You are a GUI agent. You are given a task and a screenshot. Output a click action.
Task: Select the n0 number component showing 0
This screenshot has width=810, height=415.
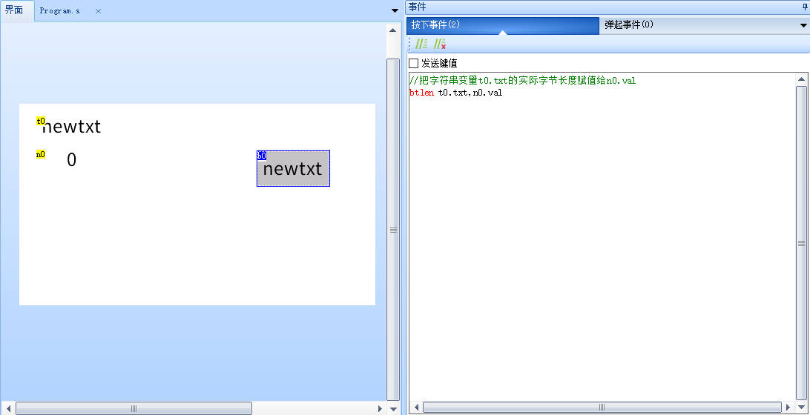pyautogui.click(x=71, y=159)
